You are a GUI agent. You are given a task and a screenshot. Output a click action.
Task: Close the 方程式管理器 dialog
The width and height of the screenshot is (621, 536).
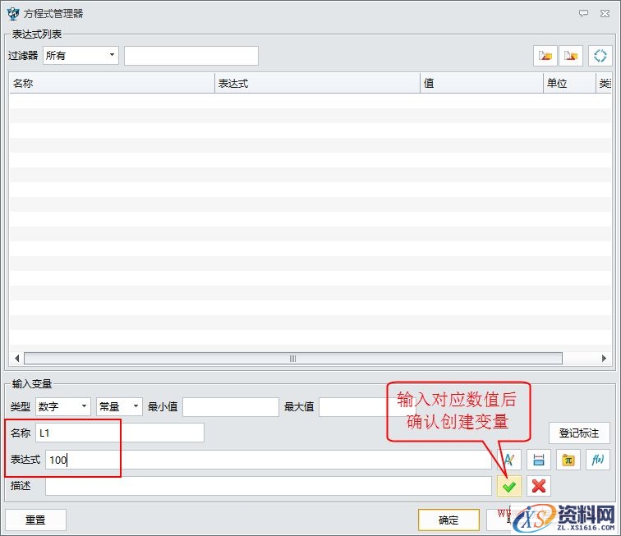[x=605, y=13]
